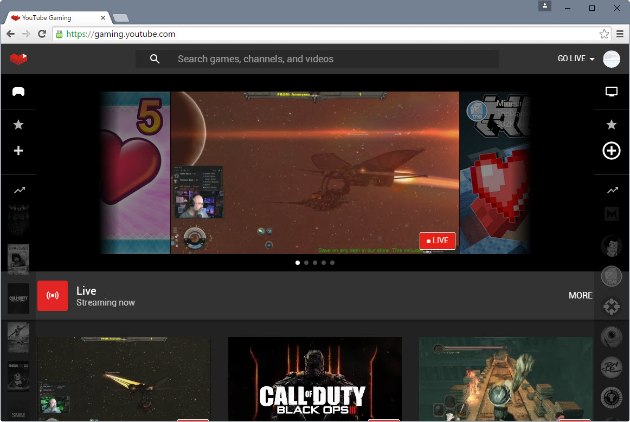The image size is (630, 422).
Task: Show the previous carousel slide with heart 5
Action: click(x=135, y=173)
